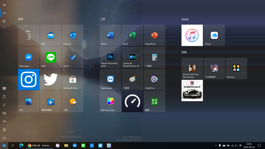Open the Action Center notifications
Image resolution: width=265 pixels, height=149 pixels.
click(x=259, y=145)
